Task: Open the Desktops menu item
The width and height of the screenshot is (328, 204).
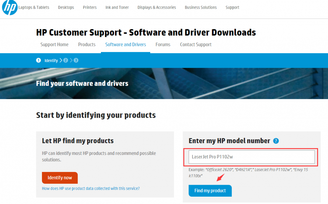Action: coord(66,7)
